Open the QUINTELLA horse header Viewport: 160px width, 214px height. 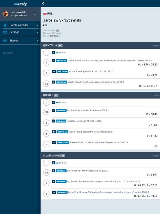click(x=100, y=45)
